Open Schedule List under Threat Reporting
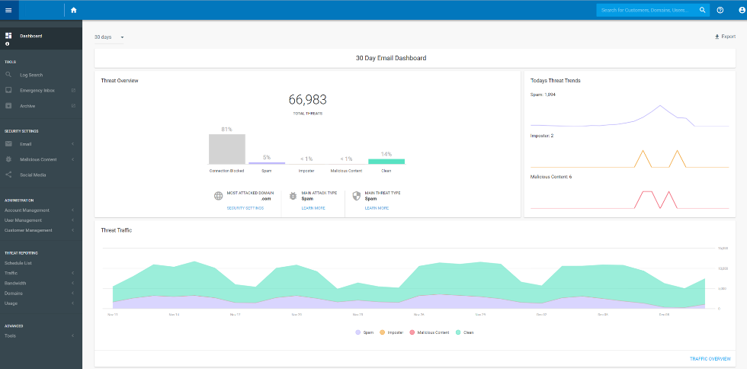747x369 pixels. (x=18, y=263)
